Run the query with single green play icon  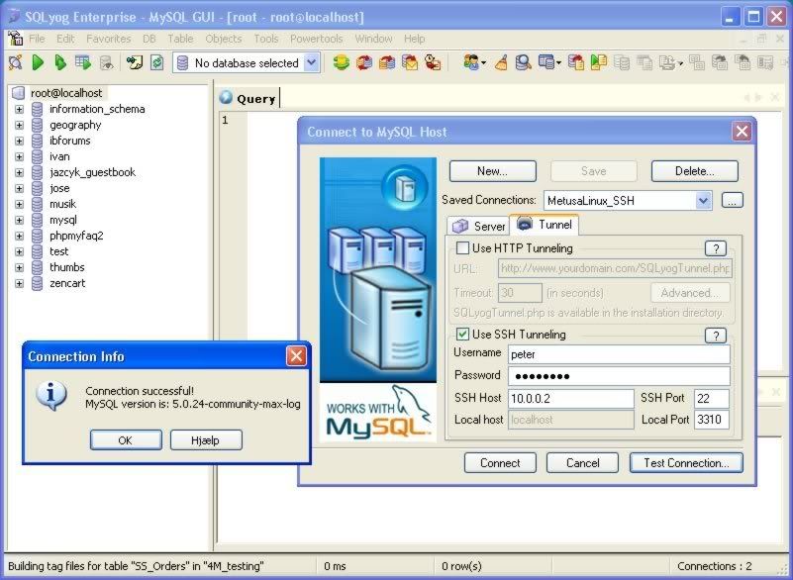tap(38, 62)
